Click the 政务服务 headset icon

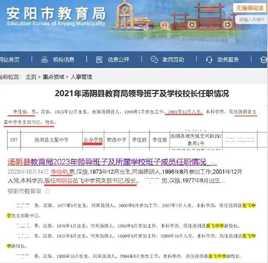[209, 59]
